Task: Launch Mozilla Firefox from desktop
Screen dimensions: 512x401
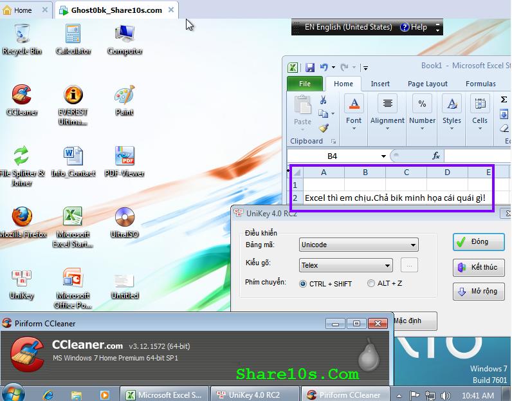Action: point(22,222)
